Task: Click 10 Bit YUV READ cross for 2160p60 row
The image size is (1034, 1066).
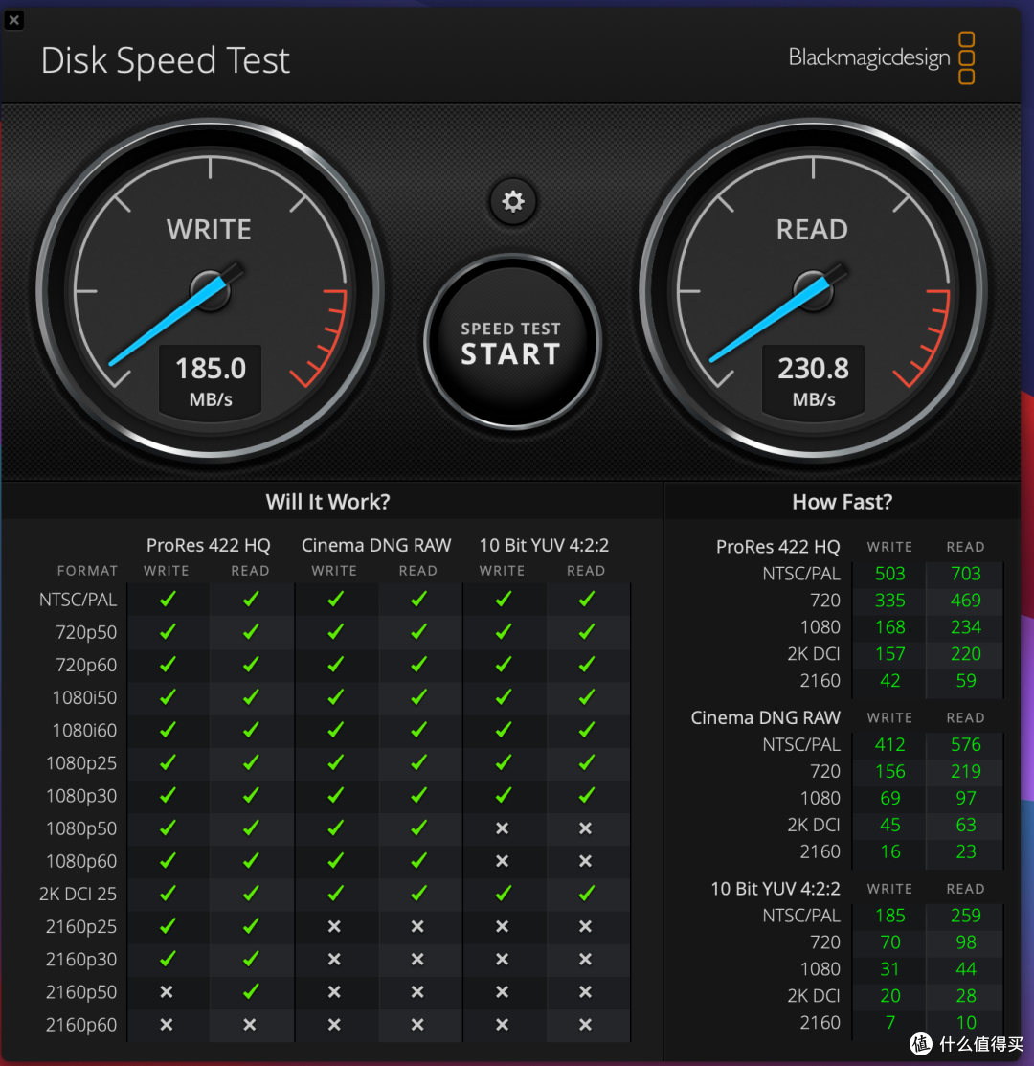Action: tap(586, 1025)
